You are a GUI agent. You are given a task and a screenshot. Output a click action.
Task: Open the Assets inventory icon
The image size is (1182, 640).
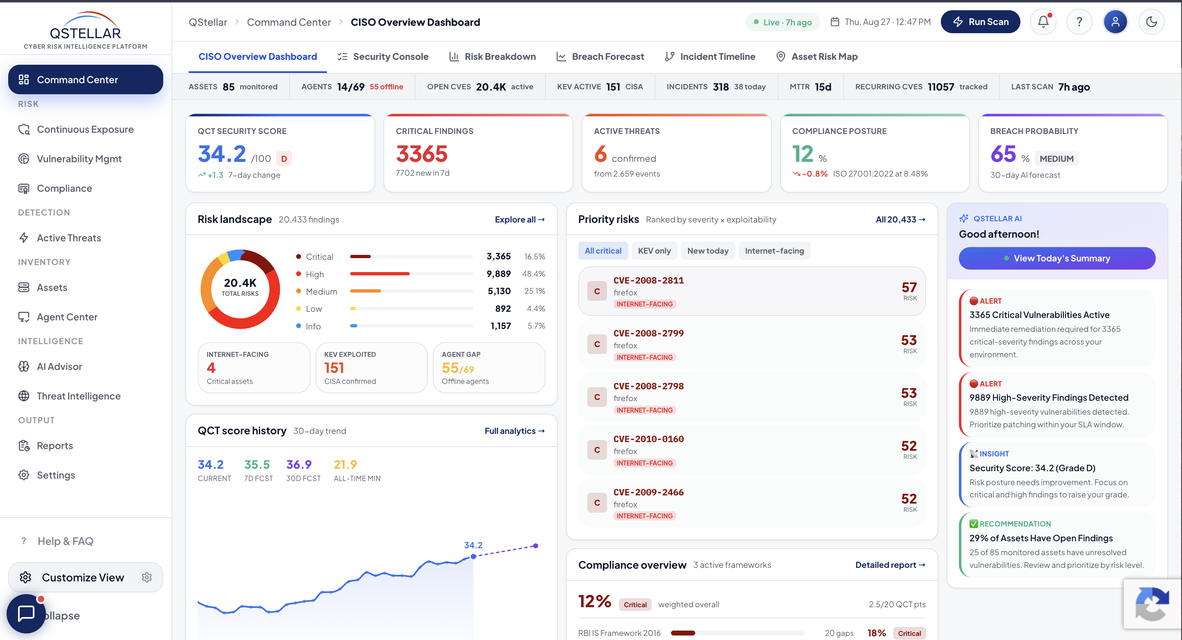point(24,288)
